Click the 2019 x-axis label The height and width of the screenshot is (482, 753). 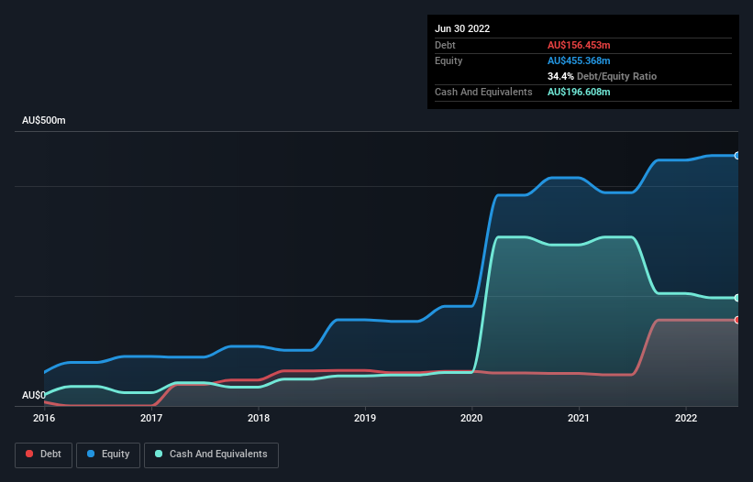click(365, 418)
